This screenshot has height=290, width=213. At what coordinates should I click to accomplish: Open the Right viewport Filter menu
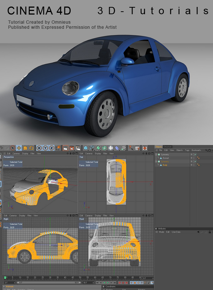[29, 216]
